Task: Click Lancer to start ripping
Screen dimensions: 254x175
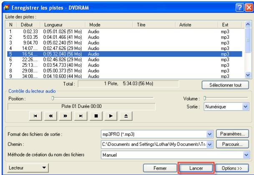Action: coord(196,168)
